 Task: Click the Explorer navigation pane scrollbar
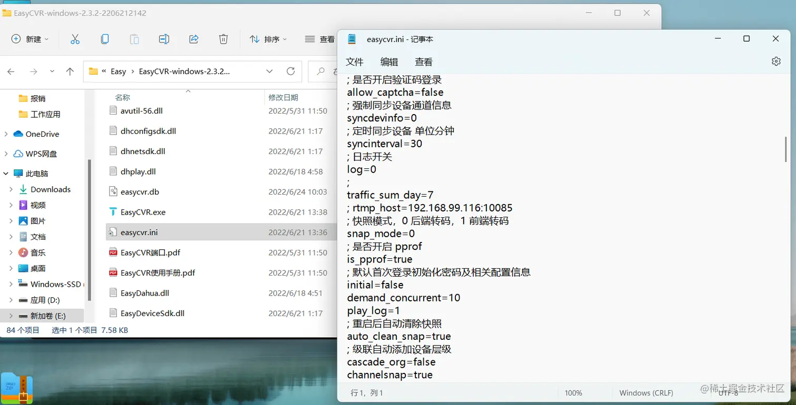tap(89, 230)
